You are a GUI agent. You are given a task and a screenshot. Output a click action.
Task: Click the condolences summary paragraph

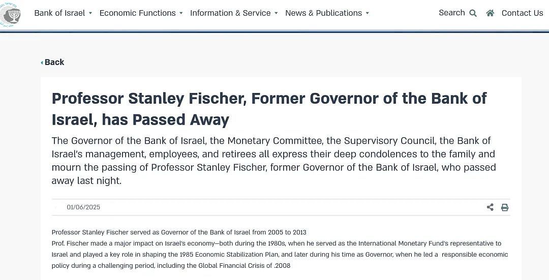[273, 161]
